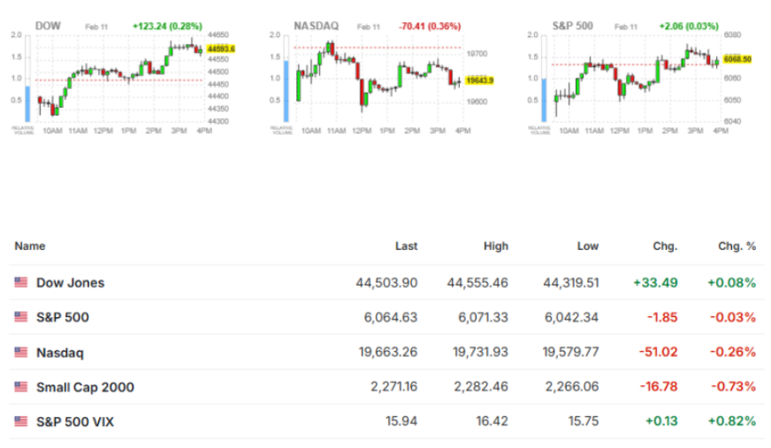Sort table by Name column header

point(30,247)
